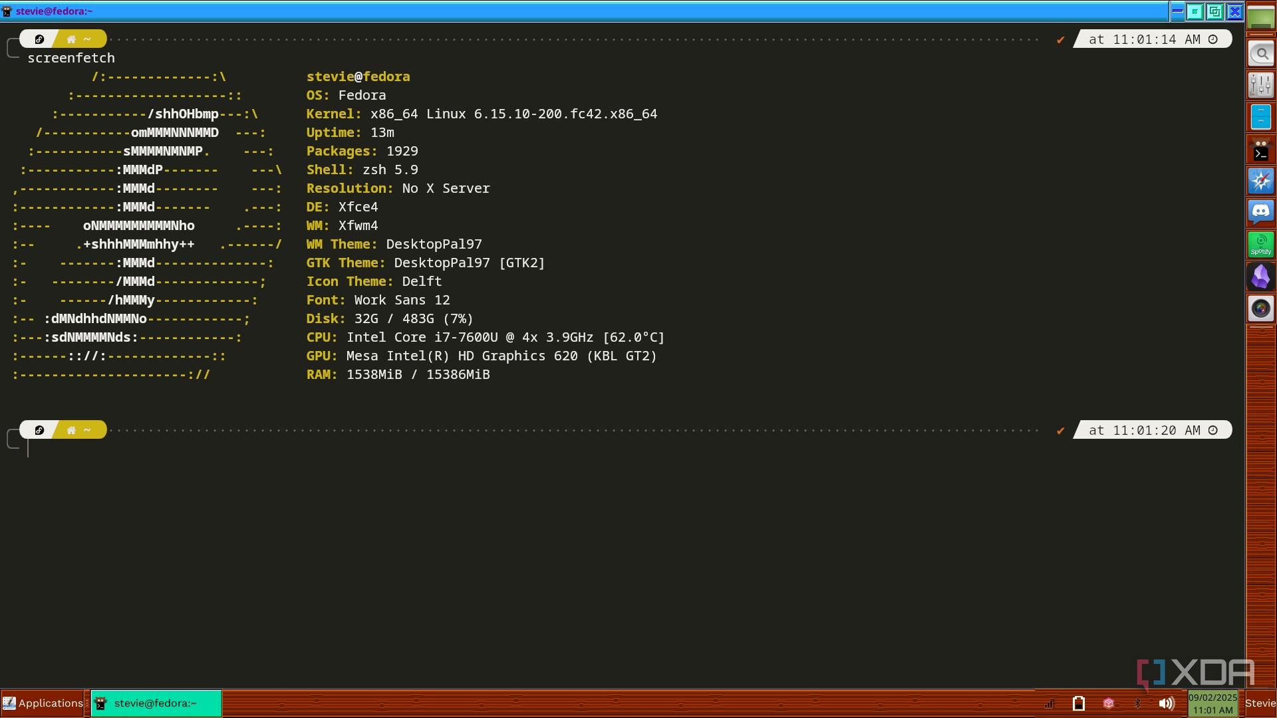Click the date and time clock panel
This screenshot has width=1277, height=718.
[1212, 703]
